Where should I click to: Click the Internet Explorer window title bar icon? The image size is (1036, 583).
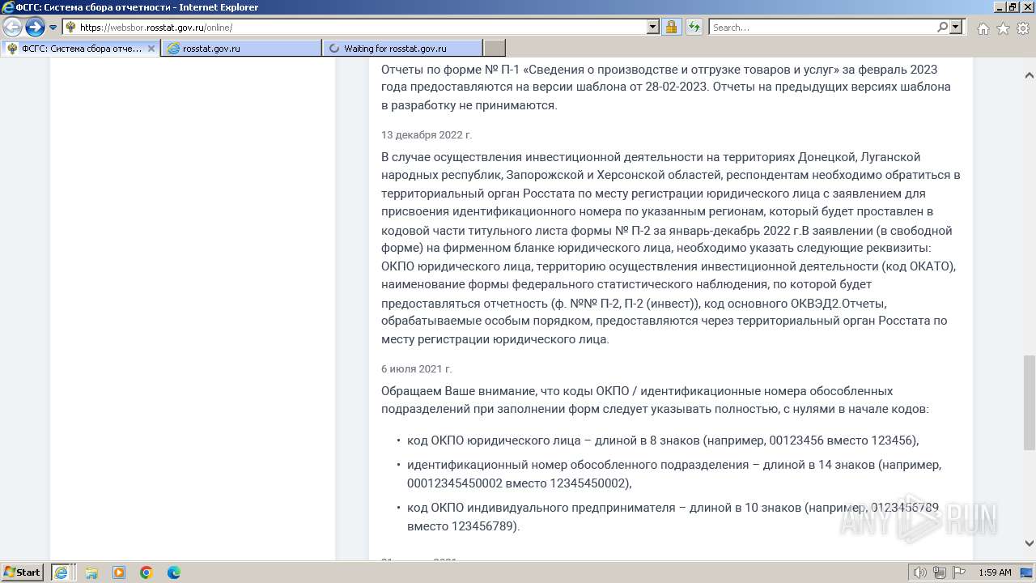pyautogui.click(x=7, y=7)
